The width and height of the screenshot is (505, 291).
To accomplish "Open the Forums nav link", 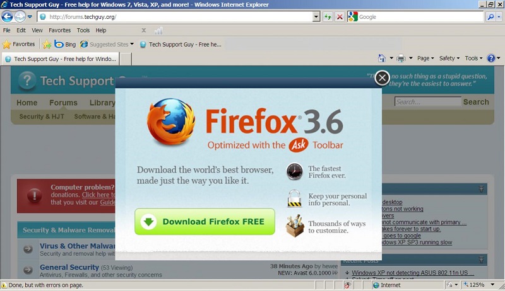I will point(63,103).
